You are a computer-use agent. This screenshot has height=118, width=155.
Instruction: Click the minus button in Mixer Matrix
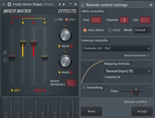(x=5, y=60)
